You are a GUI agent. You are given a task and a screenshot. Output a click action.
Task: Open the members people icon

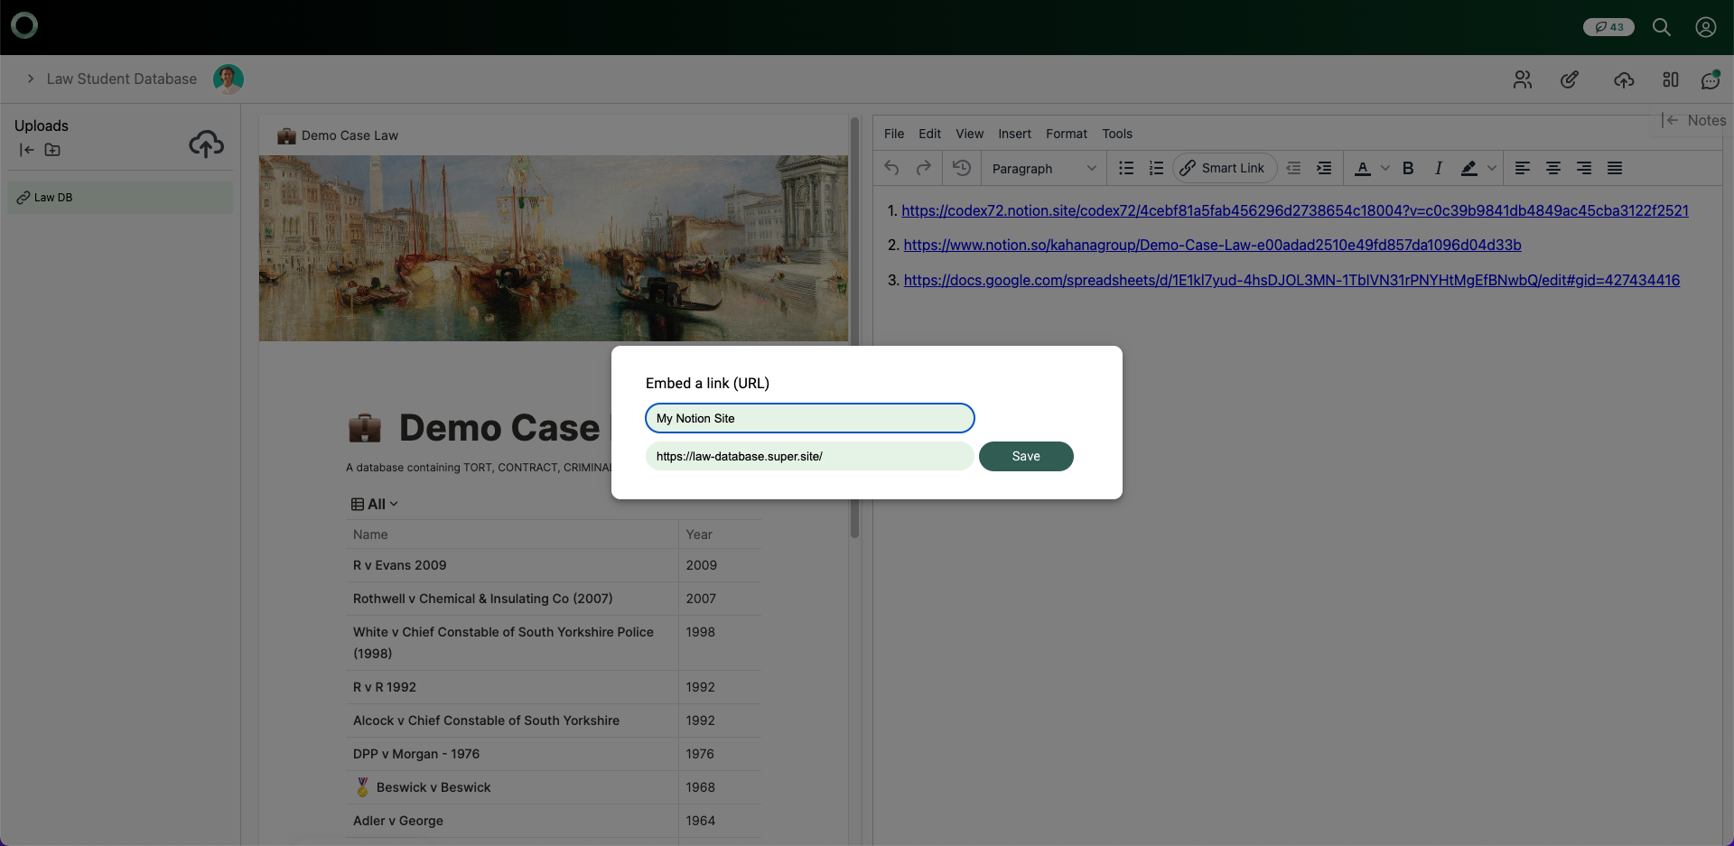click(1523, 79)
